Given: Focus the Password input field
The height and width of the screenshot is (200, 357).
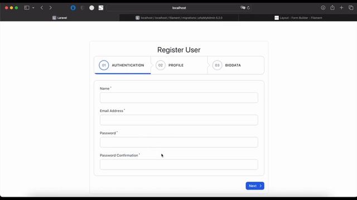Looking at the screenshot, I should [178, 142].
